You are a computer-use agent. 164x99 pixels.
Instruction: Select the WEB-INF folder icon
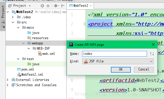pos(35,48)
